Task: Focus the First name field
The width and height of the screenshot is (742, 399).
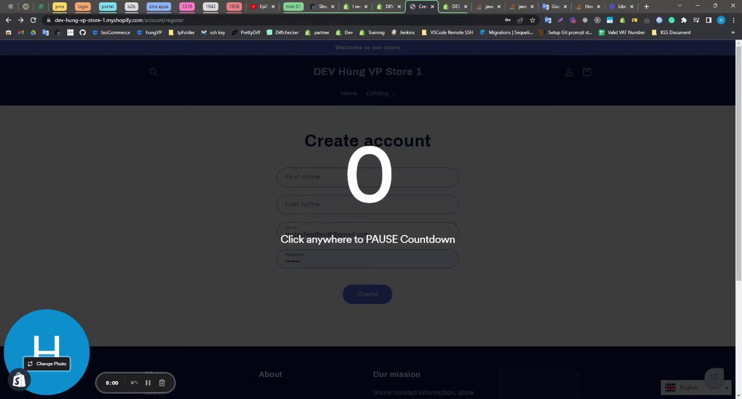Action: [368, 177]
